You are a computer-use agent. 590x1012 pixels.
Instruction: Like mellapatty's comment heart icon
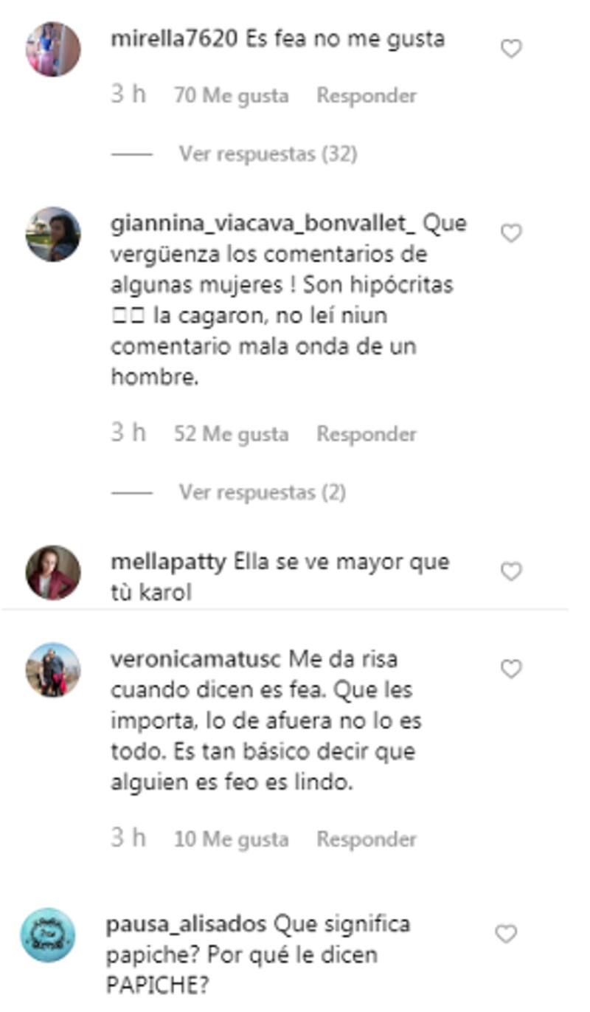[511, 571]
